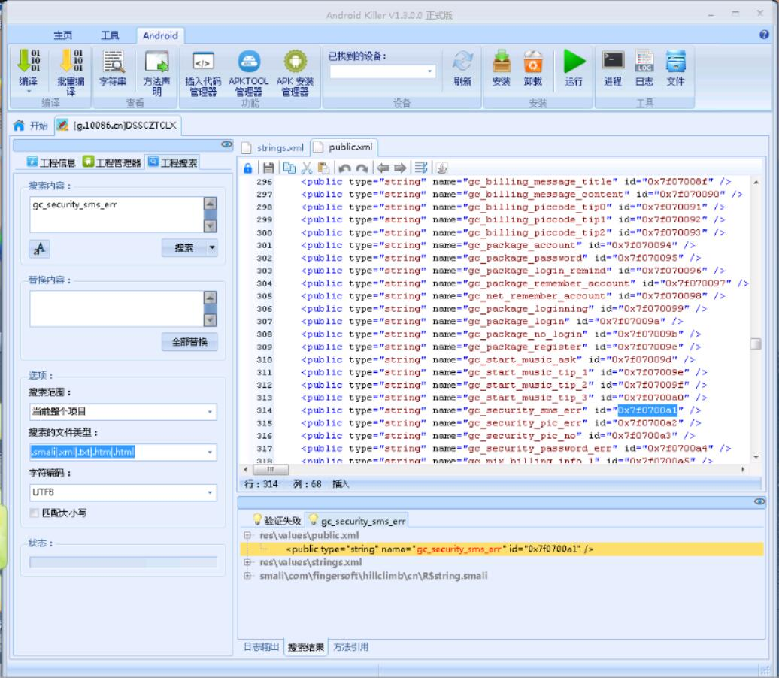779x678 pixels.
Task: Switch to the 工程管理器 tab
Action: point(112,162)
